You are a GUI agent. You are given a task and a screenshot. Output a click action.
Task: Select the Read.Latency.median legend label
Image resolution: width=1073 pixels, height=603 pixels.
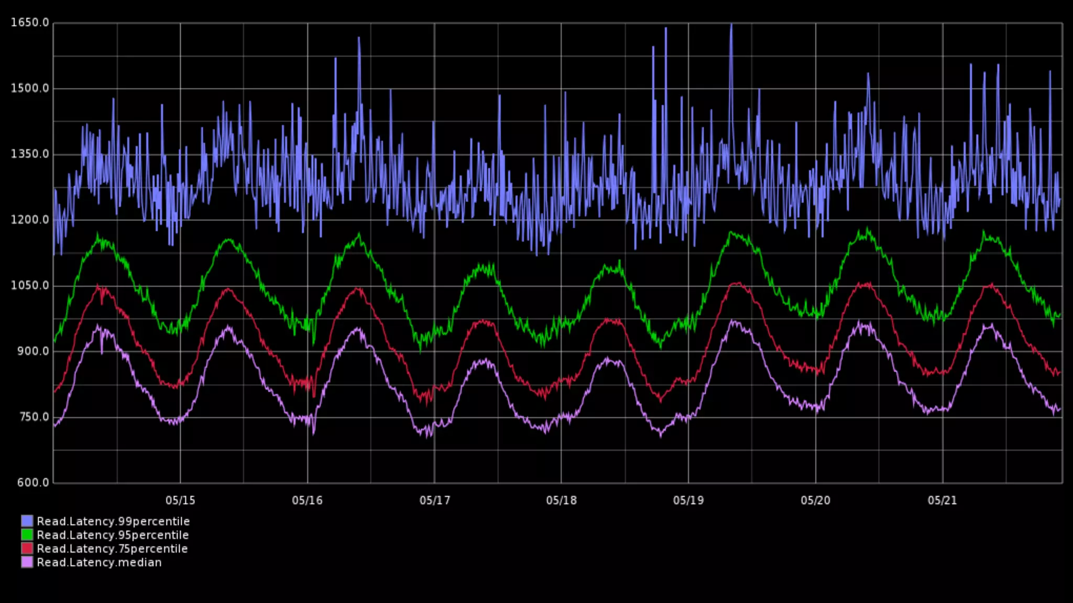tap(99, 562)
